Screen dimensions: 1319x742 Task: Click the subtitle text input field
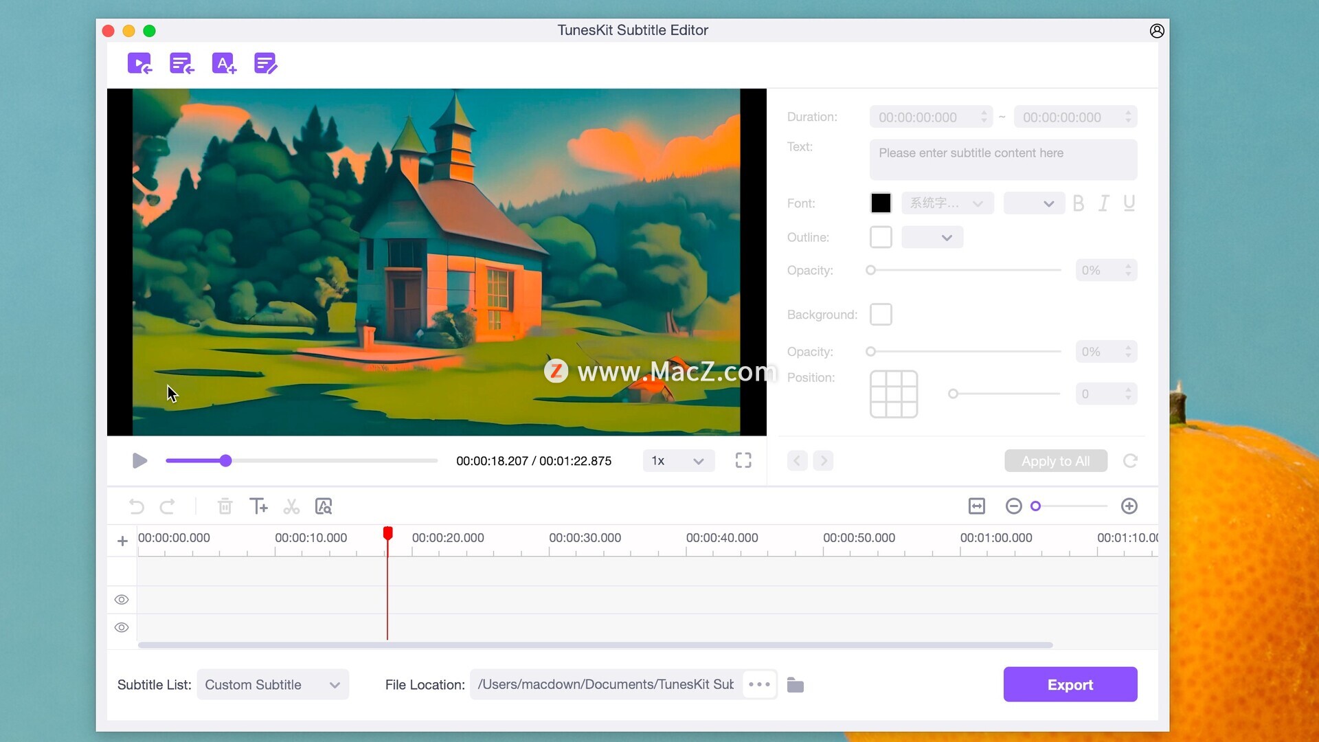point(1003,159)
